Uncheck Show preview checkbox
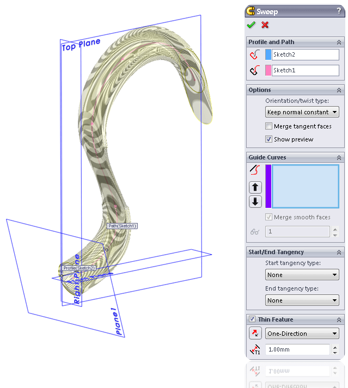 click(x=268, y=139)
